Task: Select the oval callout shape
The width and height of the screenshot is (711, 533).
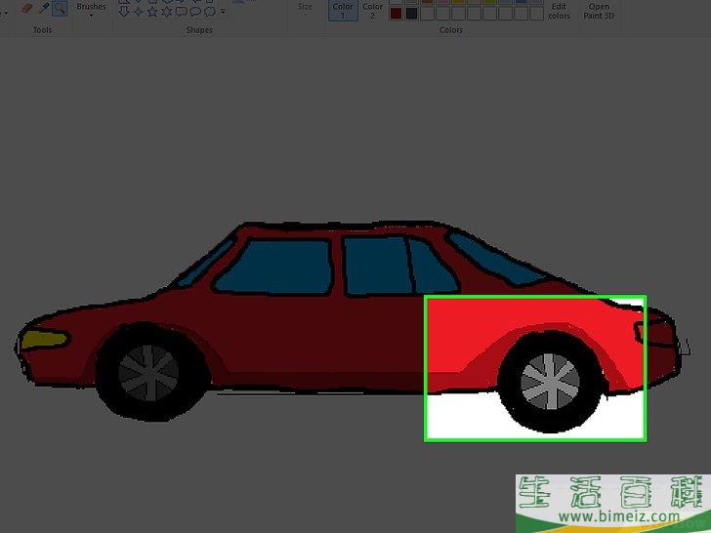Action: coord(196,12)
